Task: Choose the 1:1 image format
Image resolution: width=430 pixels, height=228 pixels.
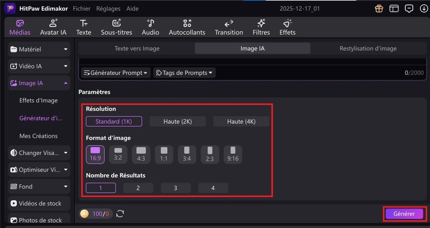Action: [x=164, y=154]
